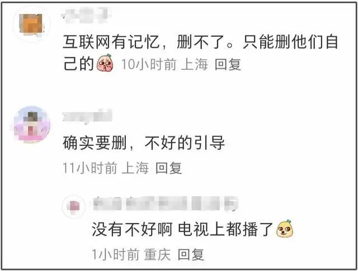
Task: Open the blurred username above 确实要删
Action: [87, 116]
